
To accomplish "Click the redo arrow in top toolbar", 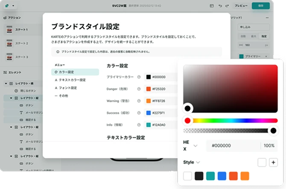I will 227,6.
